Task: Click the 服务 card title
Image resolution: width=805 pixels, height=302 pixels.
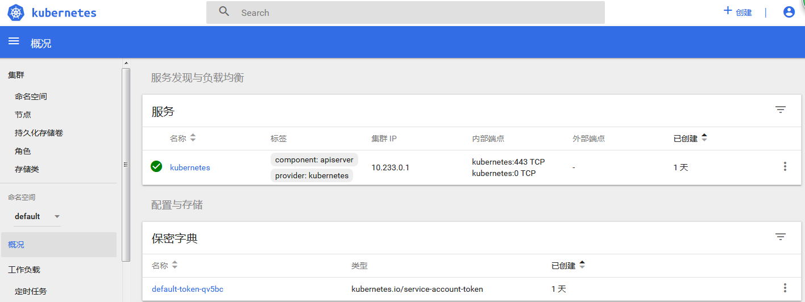Action: pos(163,112)
